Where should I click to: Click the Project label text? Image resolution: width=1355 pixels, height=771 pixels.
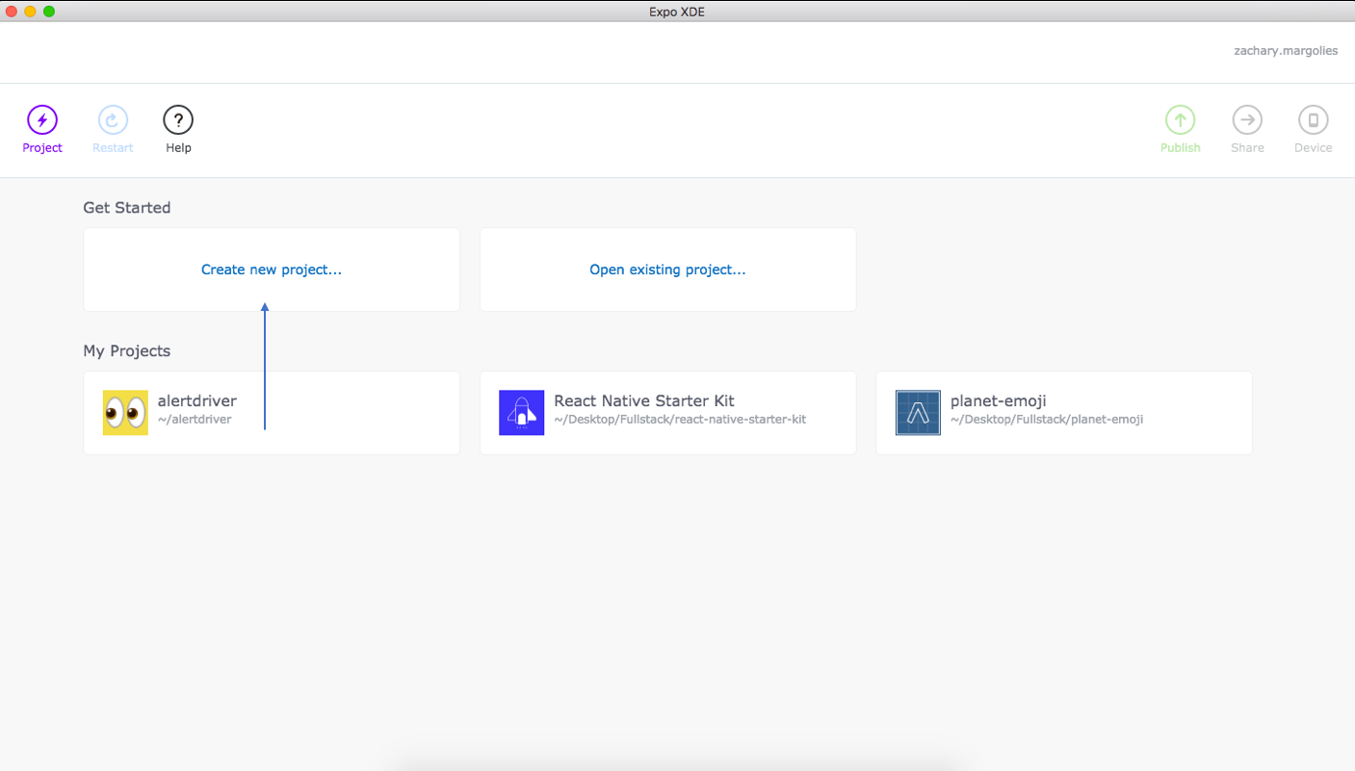42,148
